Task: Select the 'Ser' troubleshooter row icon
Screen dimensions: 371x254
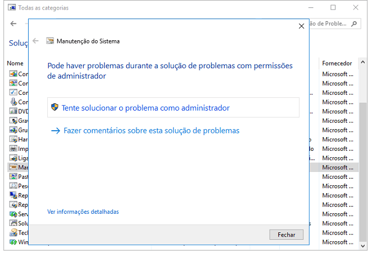Action: (x=13, y=214)
